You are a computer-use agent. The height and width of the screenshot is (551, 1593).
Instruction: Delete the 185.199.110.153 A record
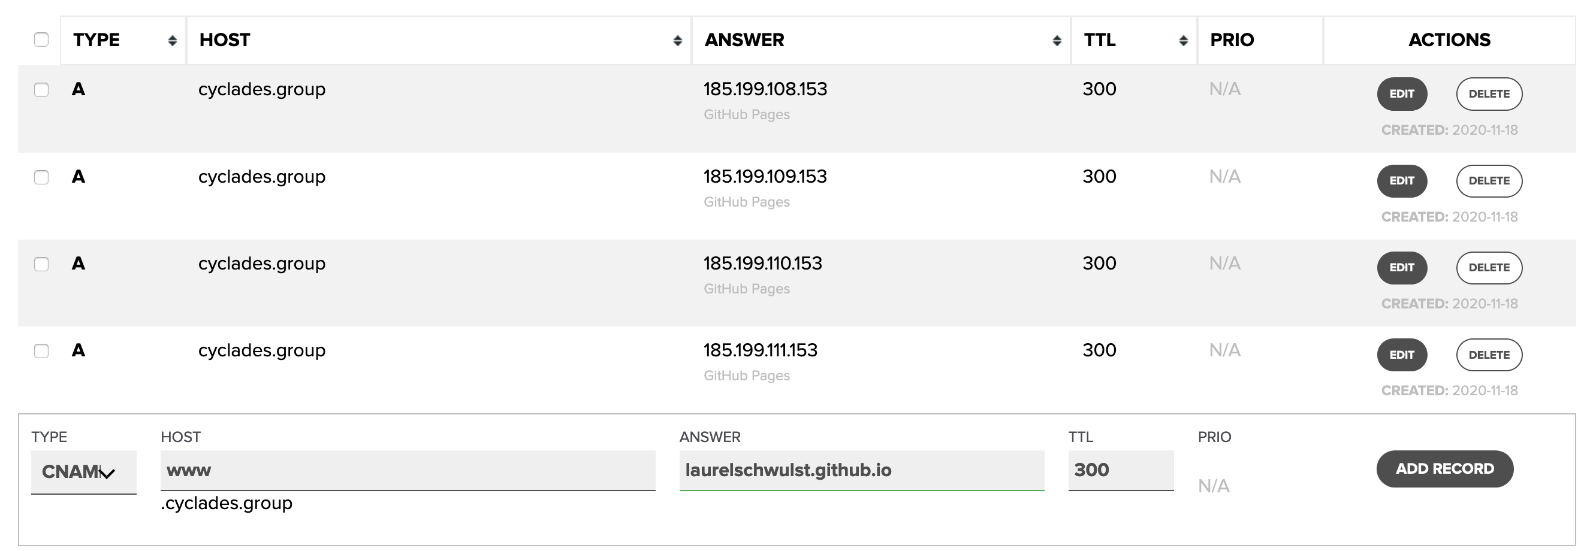1489,268
